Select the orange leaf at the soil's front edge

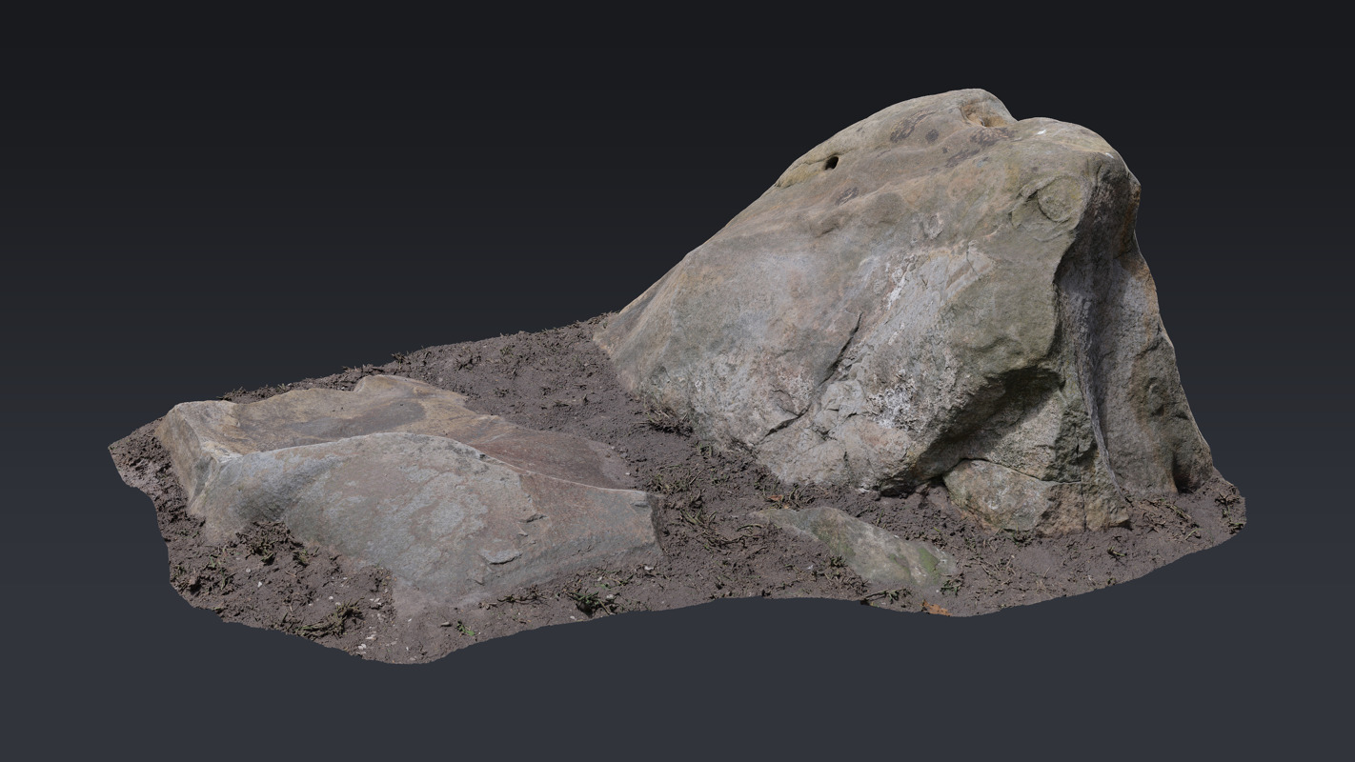[x=936, y=609]
